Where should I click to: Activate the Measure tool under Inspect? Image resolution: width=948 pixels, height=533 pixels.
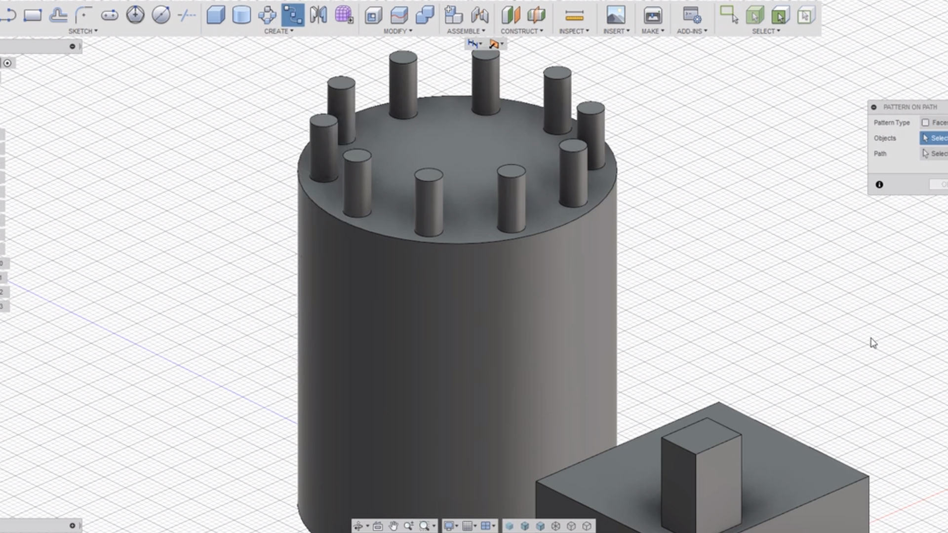574,15
